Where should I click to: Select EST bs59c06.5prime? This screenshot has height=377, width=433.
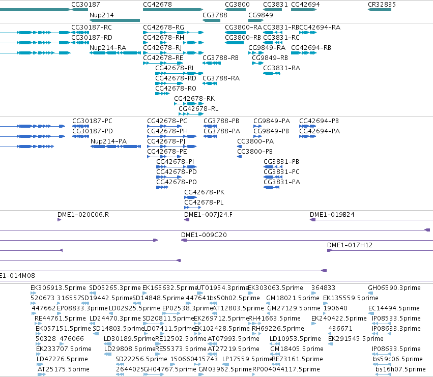[x=398, y=359]
